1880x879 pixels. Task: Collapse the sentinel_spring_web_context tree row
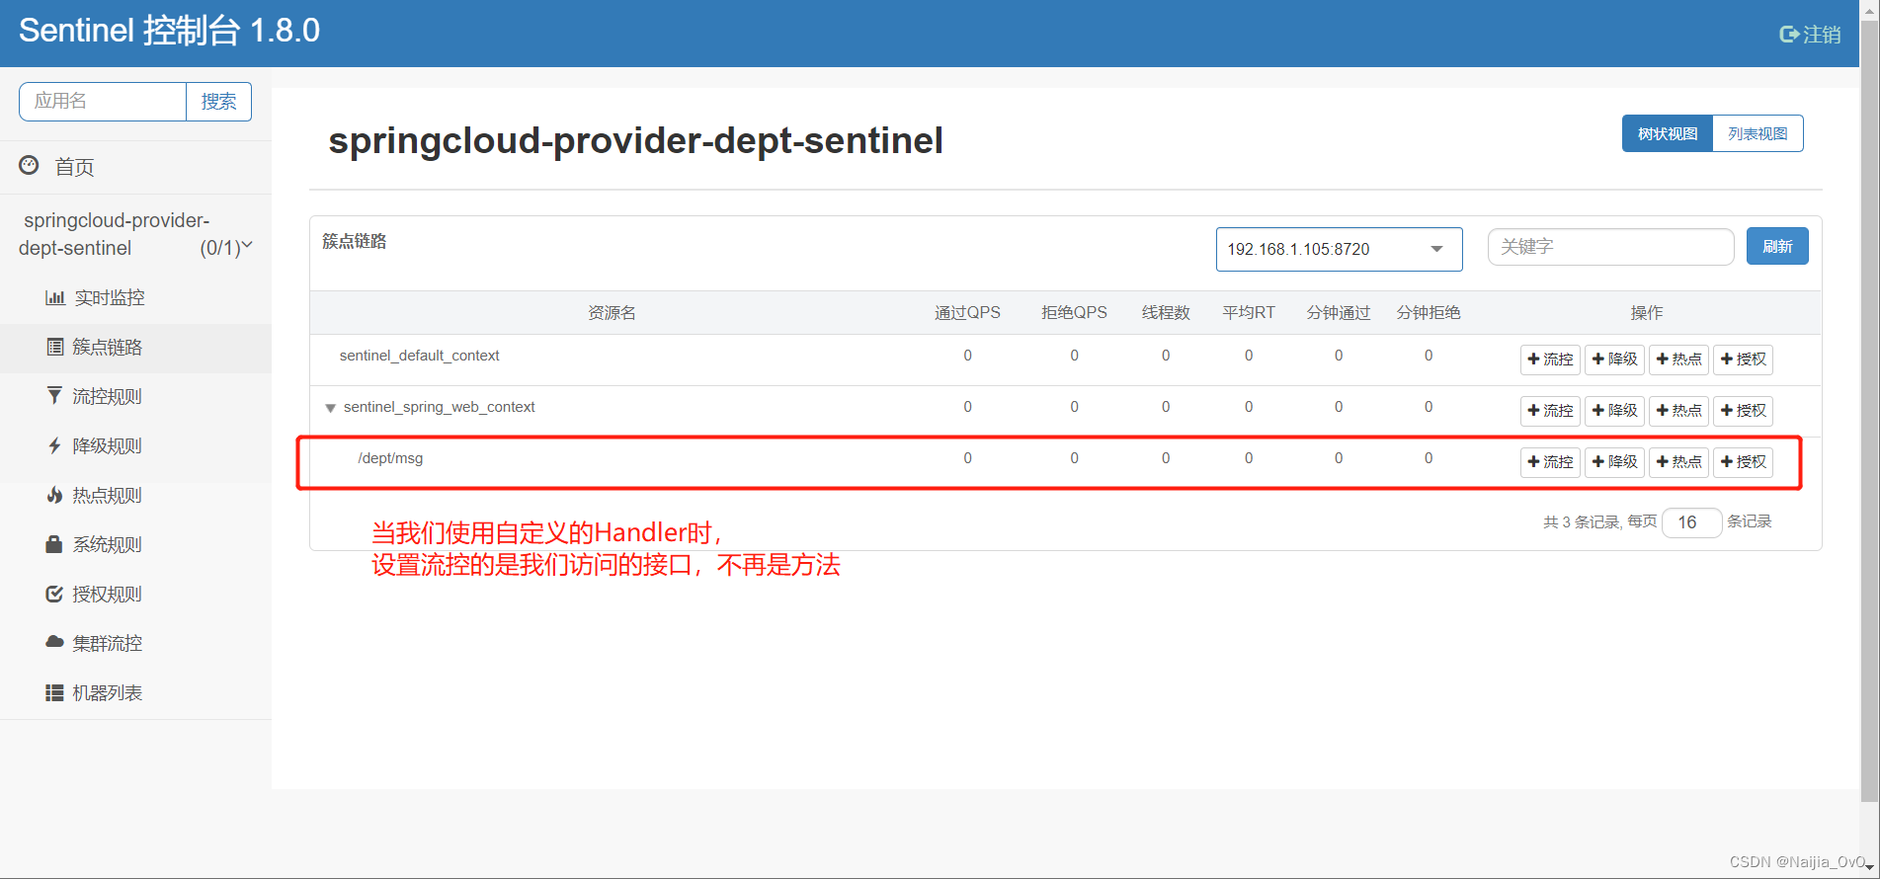coord(331,408)
